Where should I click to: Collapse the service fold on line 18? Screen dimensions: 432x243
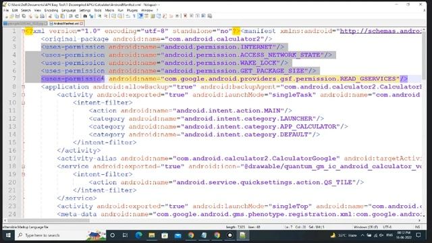(23, 167)
